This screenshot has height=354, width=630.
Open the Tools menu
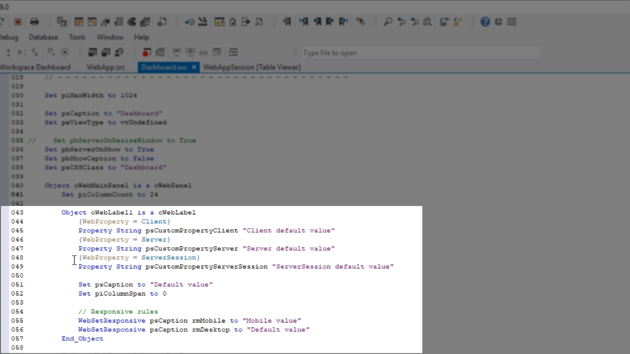77,37
